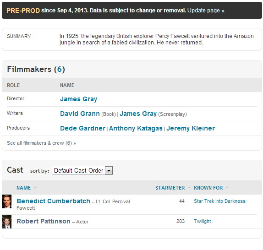Open Star Trek Into Darkness link

tap(219, 201)
